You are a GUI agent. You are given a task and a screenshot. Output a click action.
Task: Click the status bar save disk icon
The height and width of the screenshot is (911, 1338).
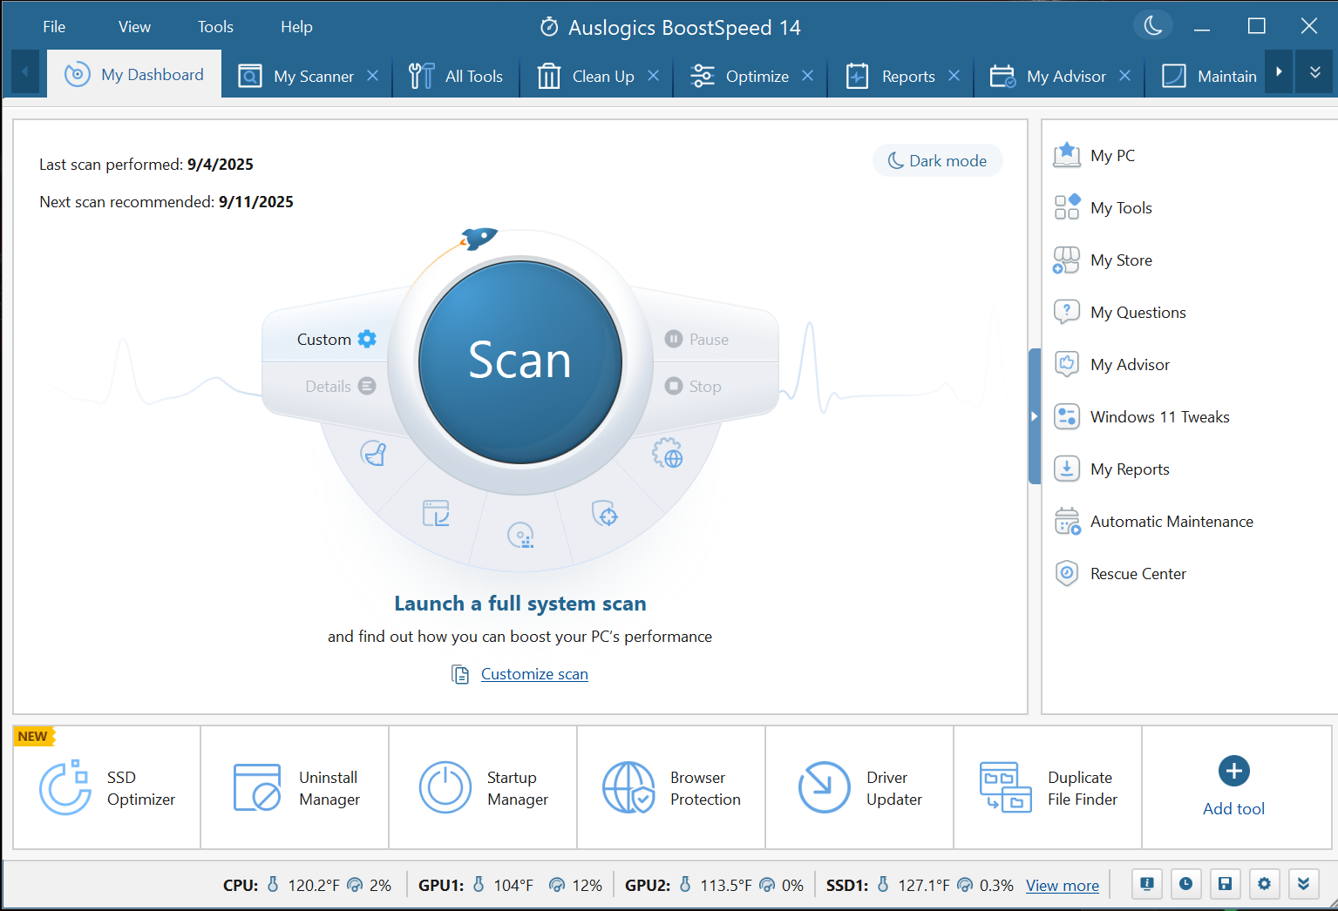(1225, 884)
